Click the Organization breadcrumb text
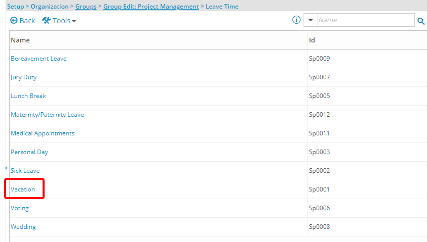This screenshot has width=427, height=242. click(50, 7)
